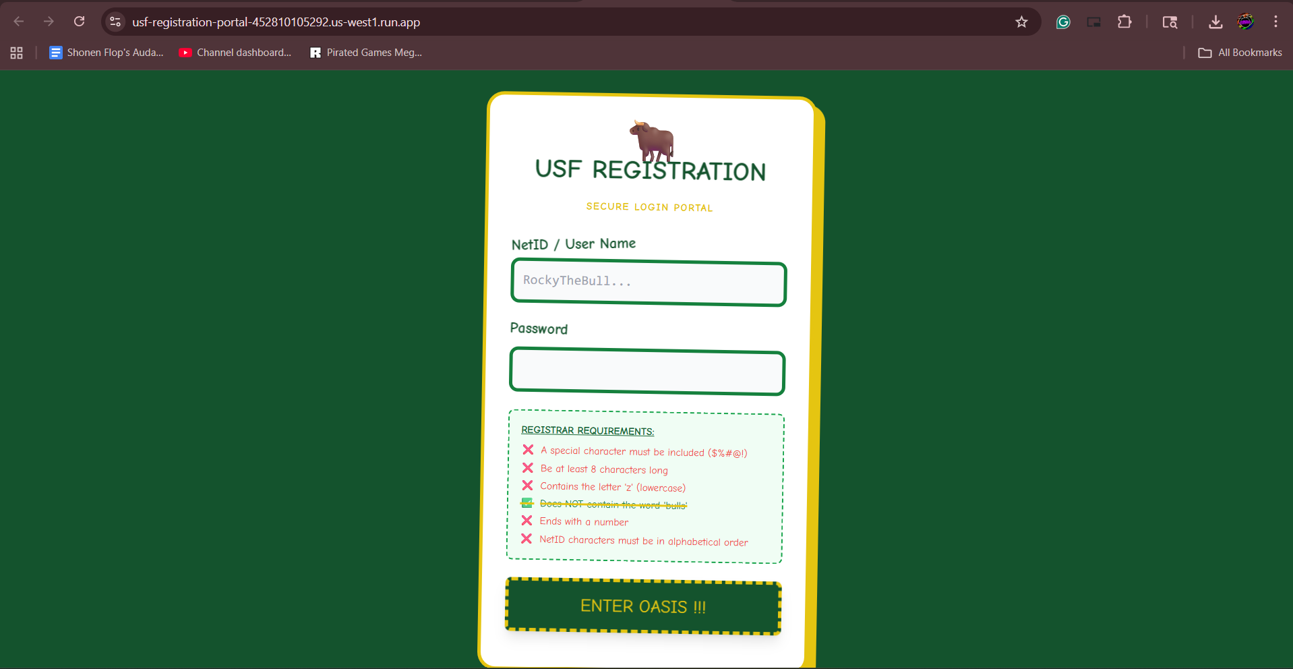
Task: Click the red X beside letter 'z' rule
Action: click(x=527, y=485)
